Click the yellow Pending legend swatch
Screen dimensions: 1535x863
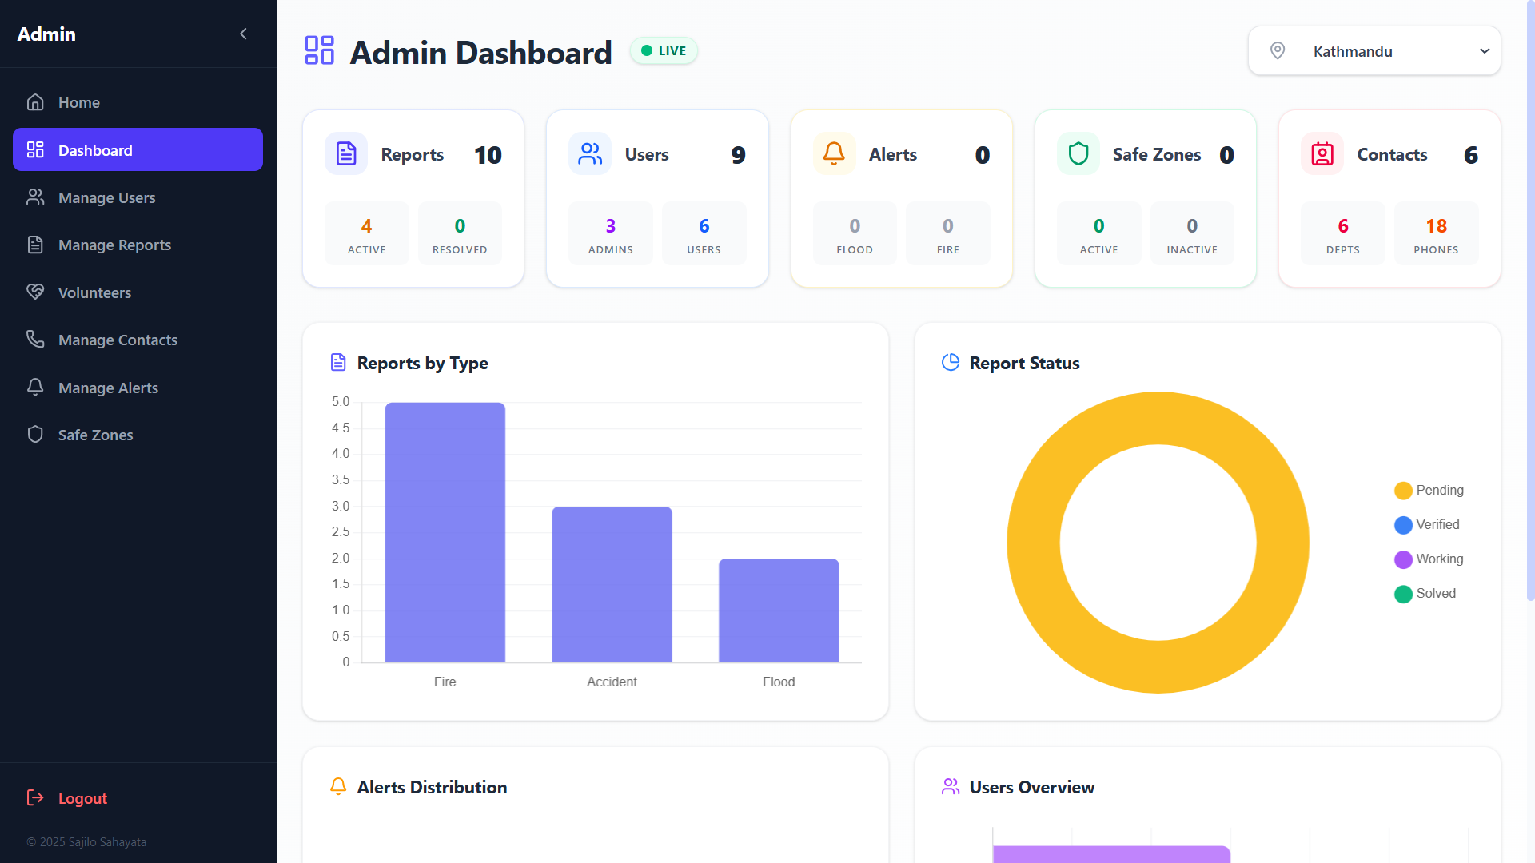[x=1403, y=491]
